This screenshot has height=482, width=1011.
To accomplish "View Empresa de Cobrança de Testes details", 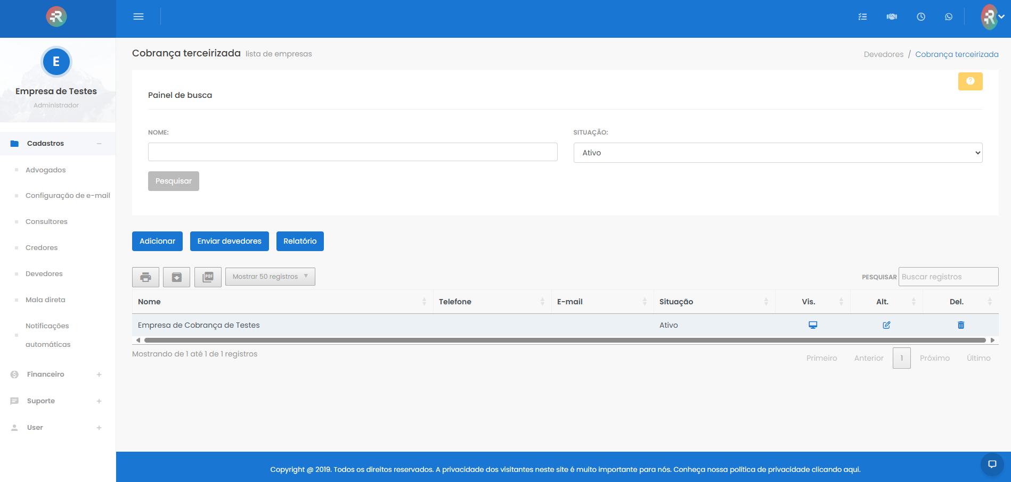I will (812, 325).
